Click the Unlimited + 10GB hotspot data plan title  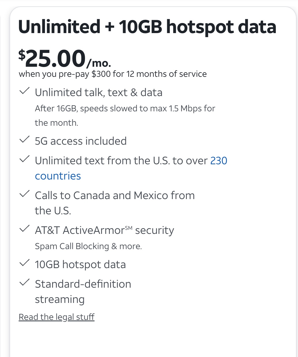click(x=147, y=27)
